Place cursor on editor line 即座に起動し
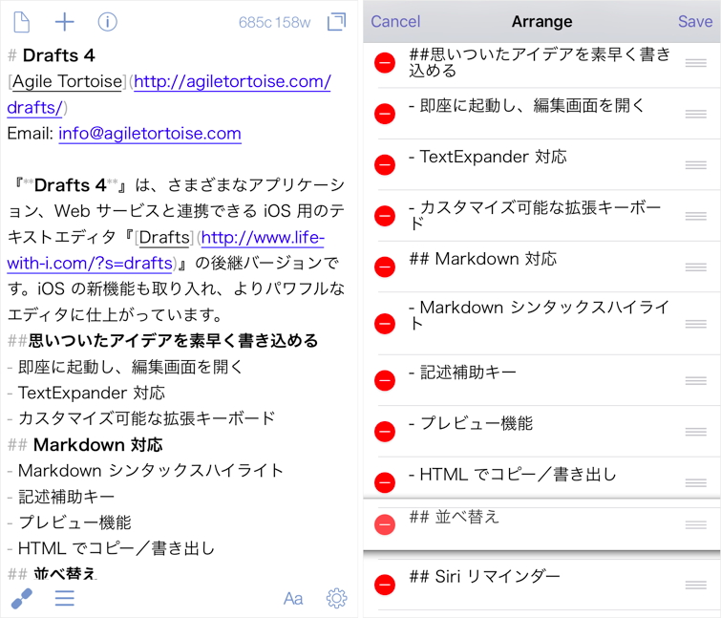Screen dimensions: 721x618 click(125, 367)
